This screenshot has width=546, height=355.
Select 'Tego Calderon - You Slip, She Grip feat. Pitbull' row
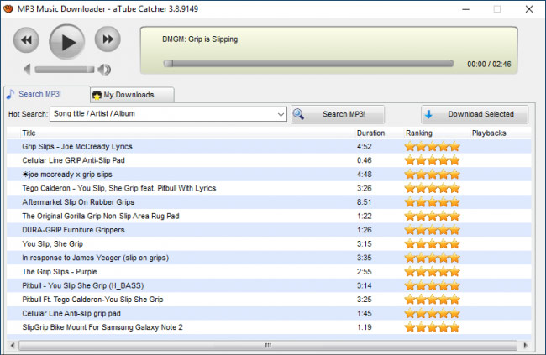tap(269, 188)
